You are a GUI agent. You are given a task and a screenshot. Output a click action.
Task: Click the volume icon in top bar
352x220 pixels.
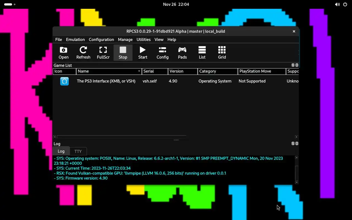click(x=337, y=4)
